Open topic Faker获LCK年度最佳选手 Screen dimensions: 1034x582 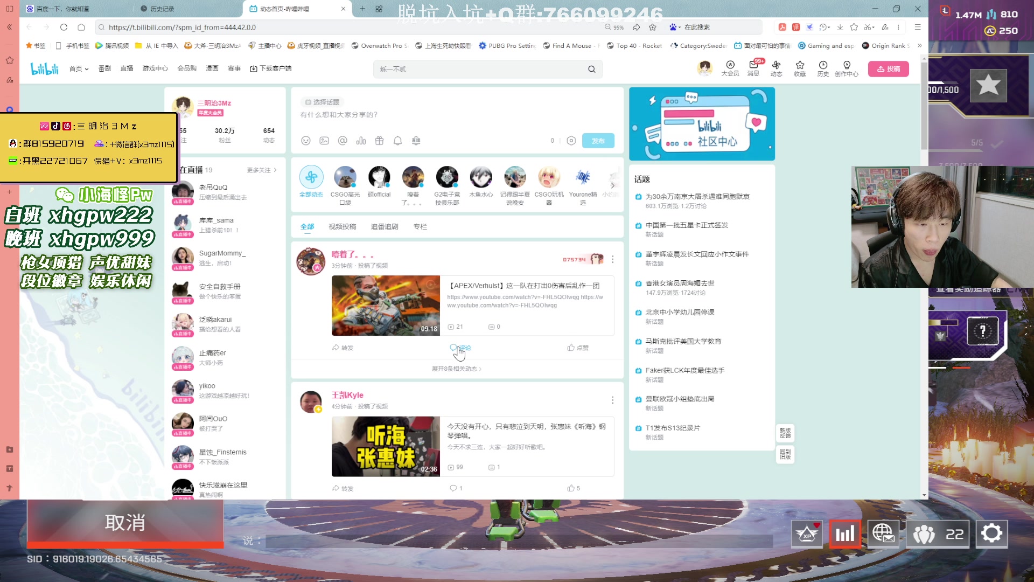click(x=684, y=370)
